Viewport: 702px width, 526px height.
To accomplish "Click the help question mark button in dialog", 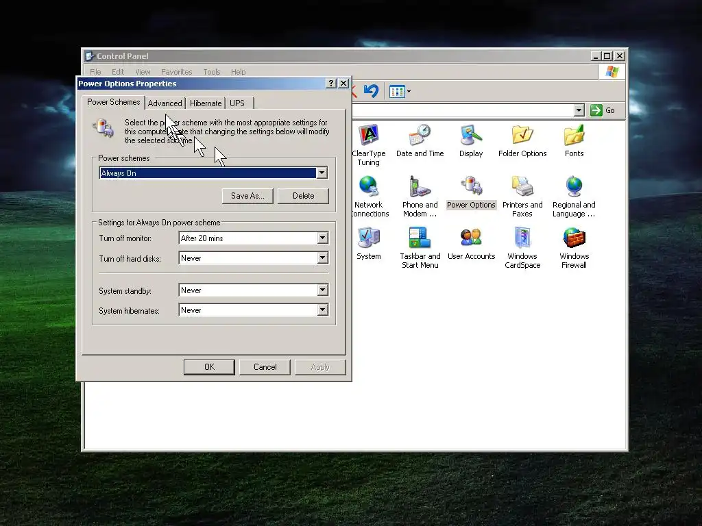I will coord(331,83).
